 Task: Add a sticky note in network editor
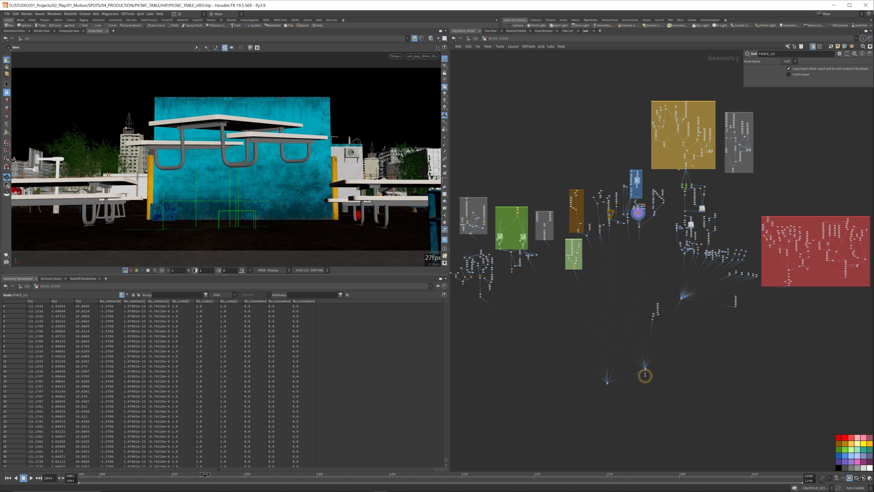point(837,46)
